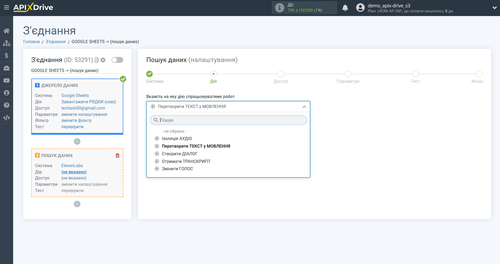Image resolution: width=500 pixels, height=264 pixels.
Task: Open the YouTube video tutorials icon
Action: [7, 80]
